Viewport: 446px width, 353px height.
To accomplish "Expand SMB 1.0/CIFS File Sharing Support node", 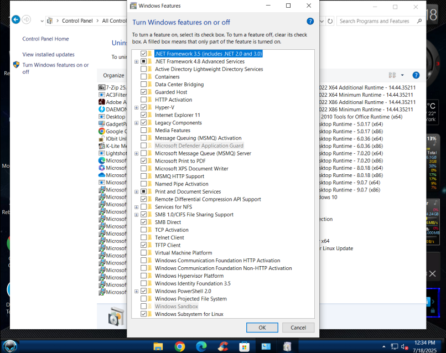I will [137, 215].
